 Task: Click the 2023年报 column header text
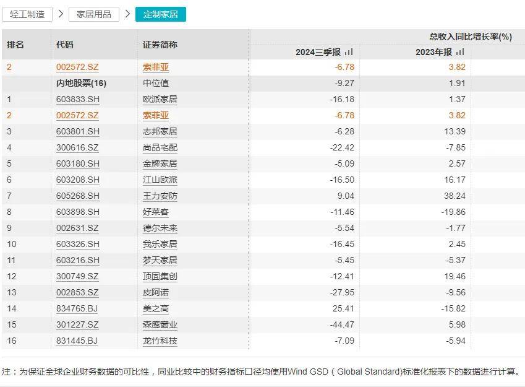433,52
